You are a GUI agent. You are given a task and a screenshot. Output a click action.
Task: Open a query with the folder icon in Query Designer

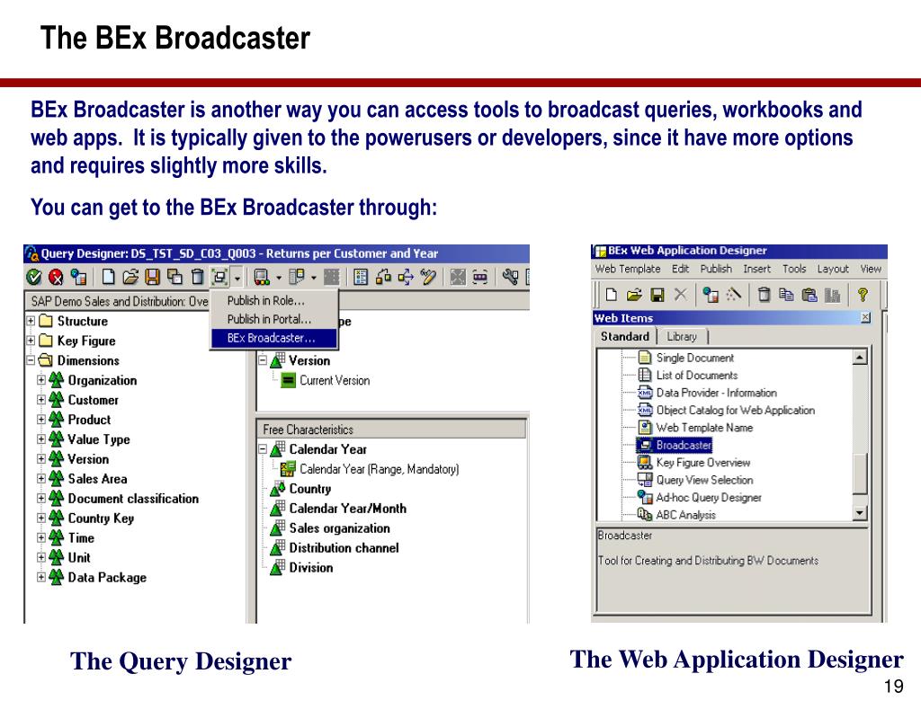click(130, 277)
